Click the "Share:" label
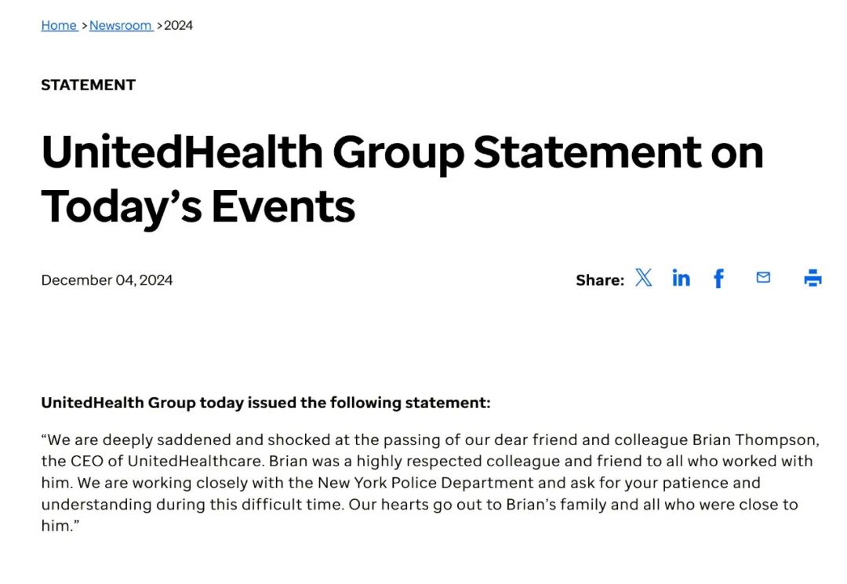Viewport: 847px width, 584px height. (x=600, y=280)
